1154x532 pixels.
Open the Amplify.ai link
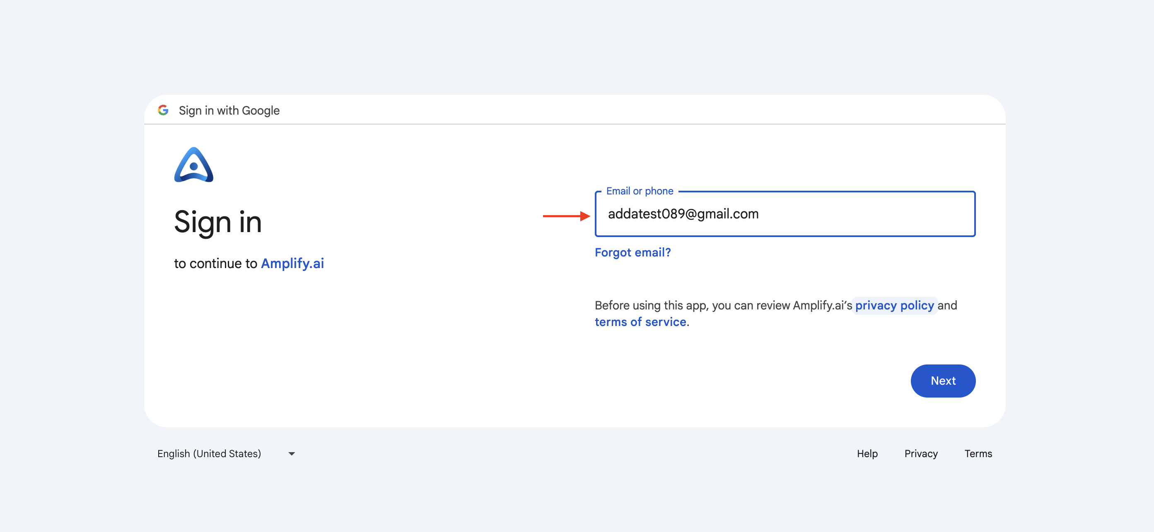[292, 263]
